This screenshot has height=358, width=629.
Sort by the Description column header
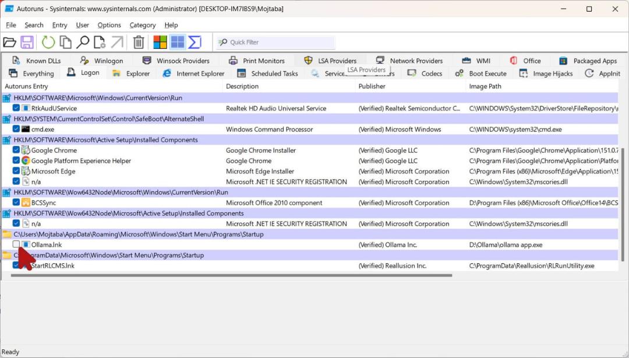pyautogui.click(x=289, y=86)
